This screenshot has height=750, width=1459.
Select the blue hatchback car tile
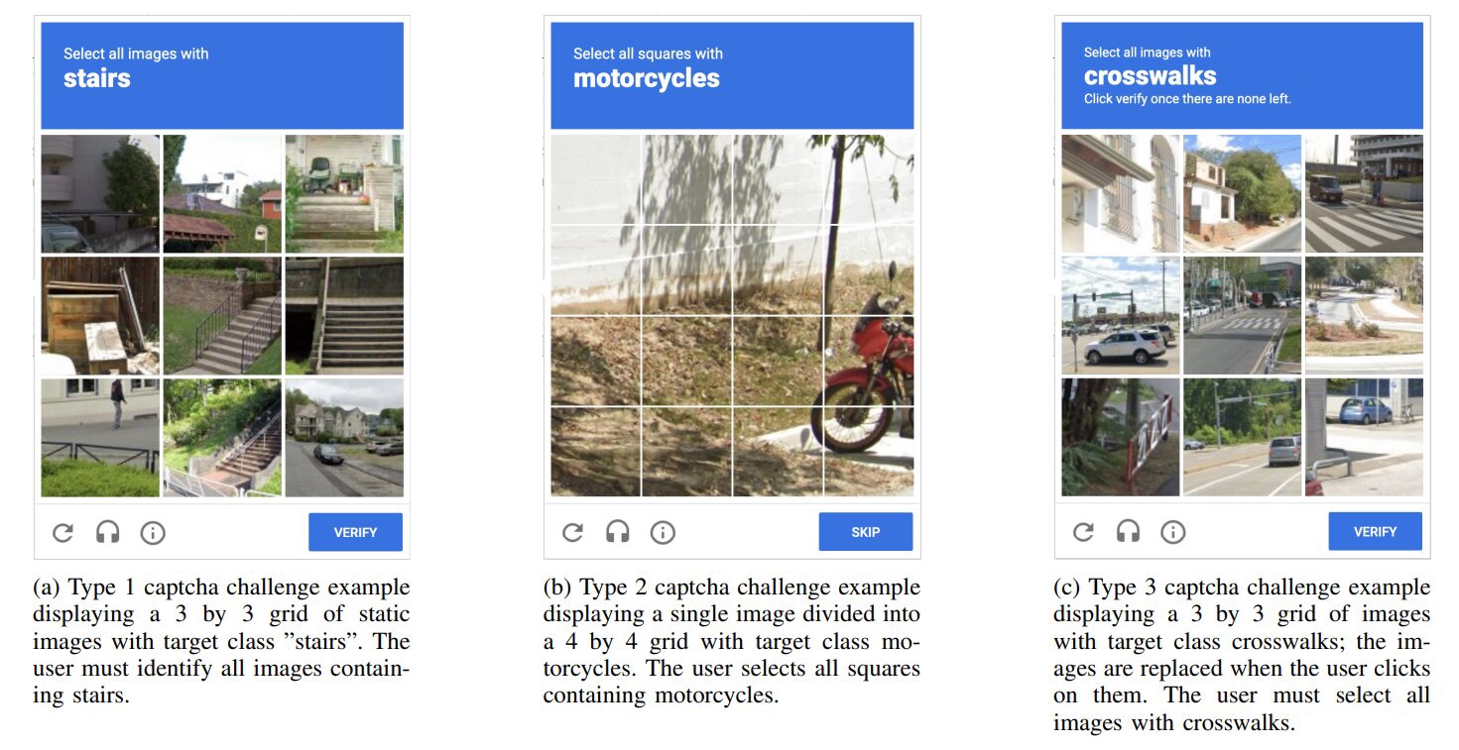(x=1364, y=437)
